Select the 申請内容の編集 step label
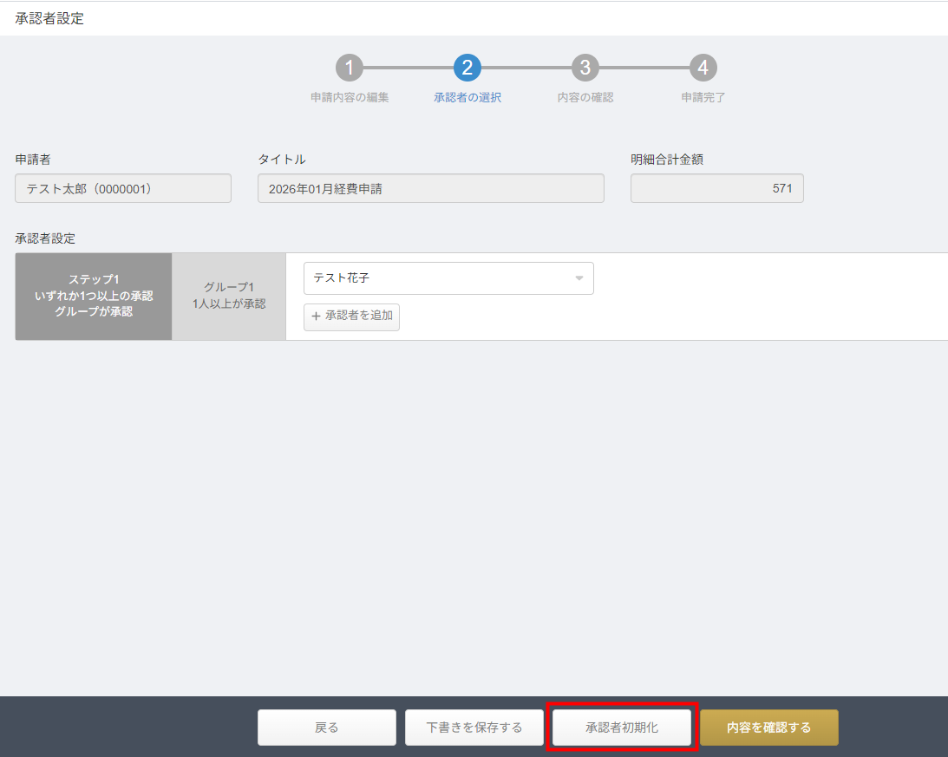Screen dimensions: 948x757 pyautogui.click(x=350, y=98)
